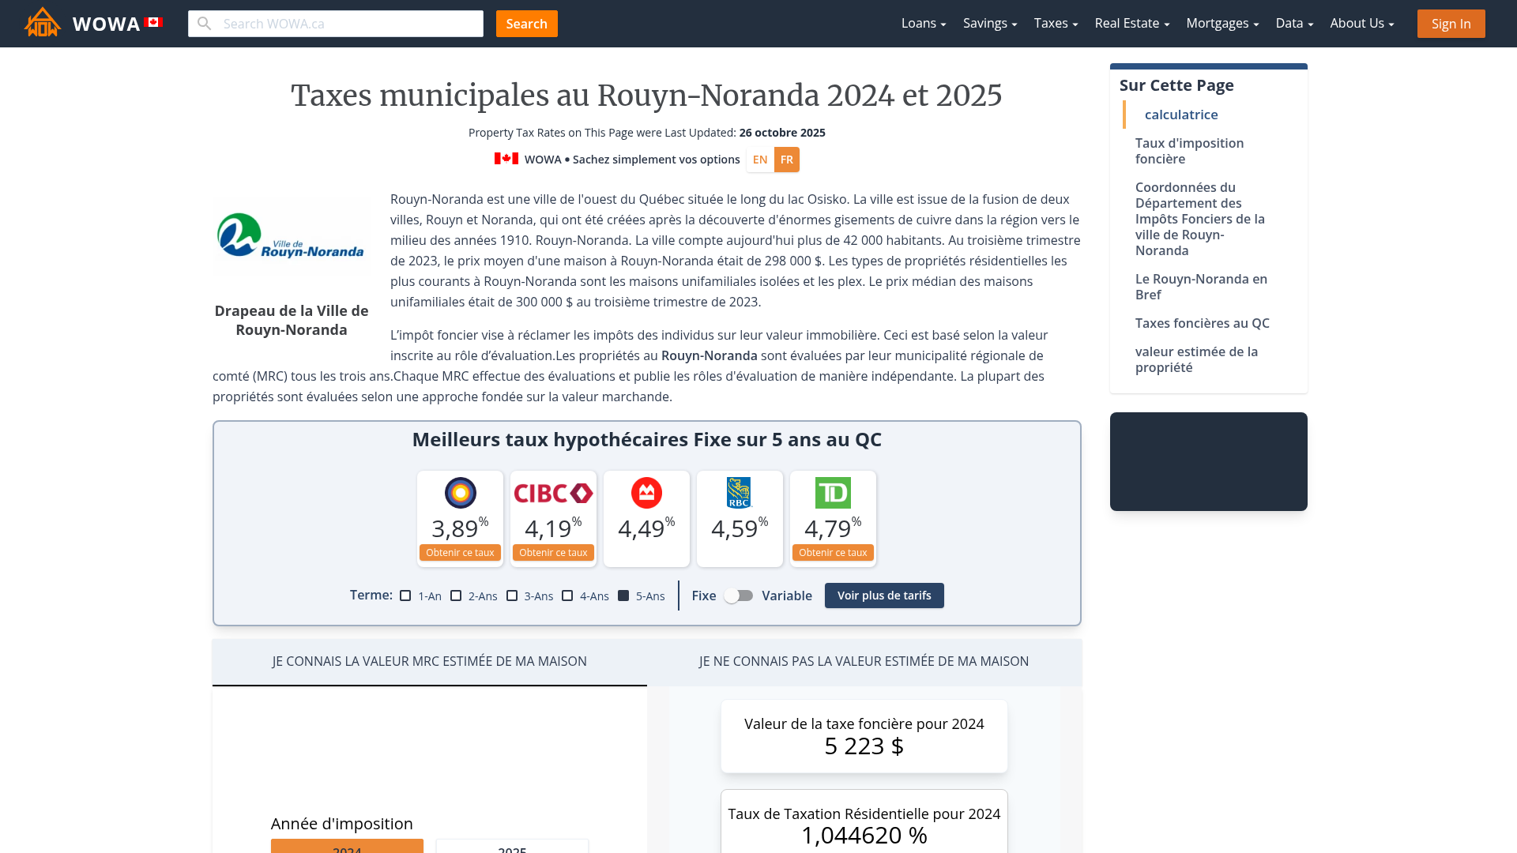Check the 1-An term checkbox
Image resolution: width=1517 pixels, height=853 pixels.
405,596
